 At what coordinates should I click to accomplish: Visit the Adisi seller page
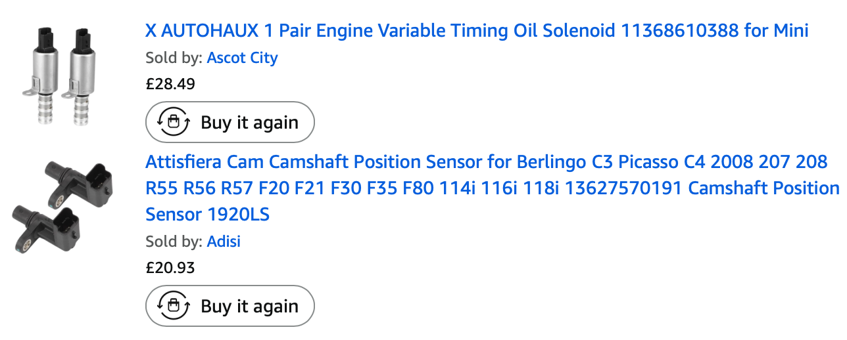pos(224,242)
